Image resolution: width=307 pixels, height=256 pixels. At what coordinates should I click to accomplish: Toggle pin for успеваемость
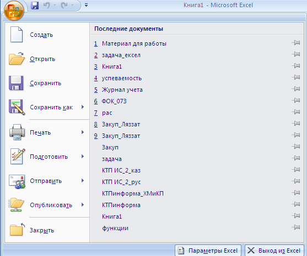coord(296,77)
